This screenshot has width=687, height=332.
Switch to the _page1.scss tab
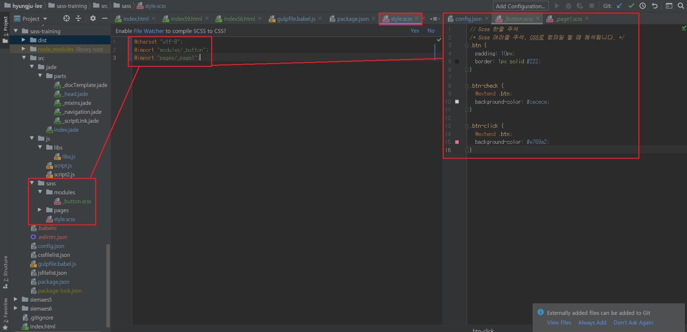click(x=569, y=19)
